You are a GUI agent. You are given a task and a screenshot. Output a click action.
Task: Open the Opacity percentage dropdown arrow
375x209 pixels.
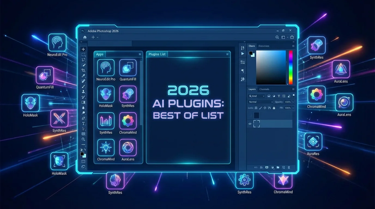pos(293,102)
